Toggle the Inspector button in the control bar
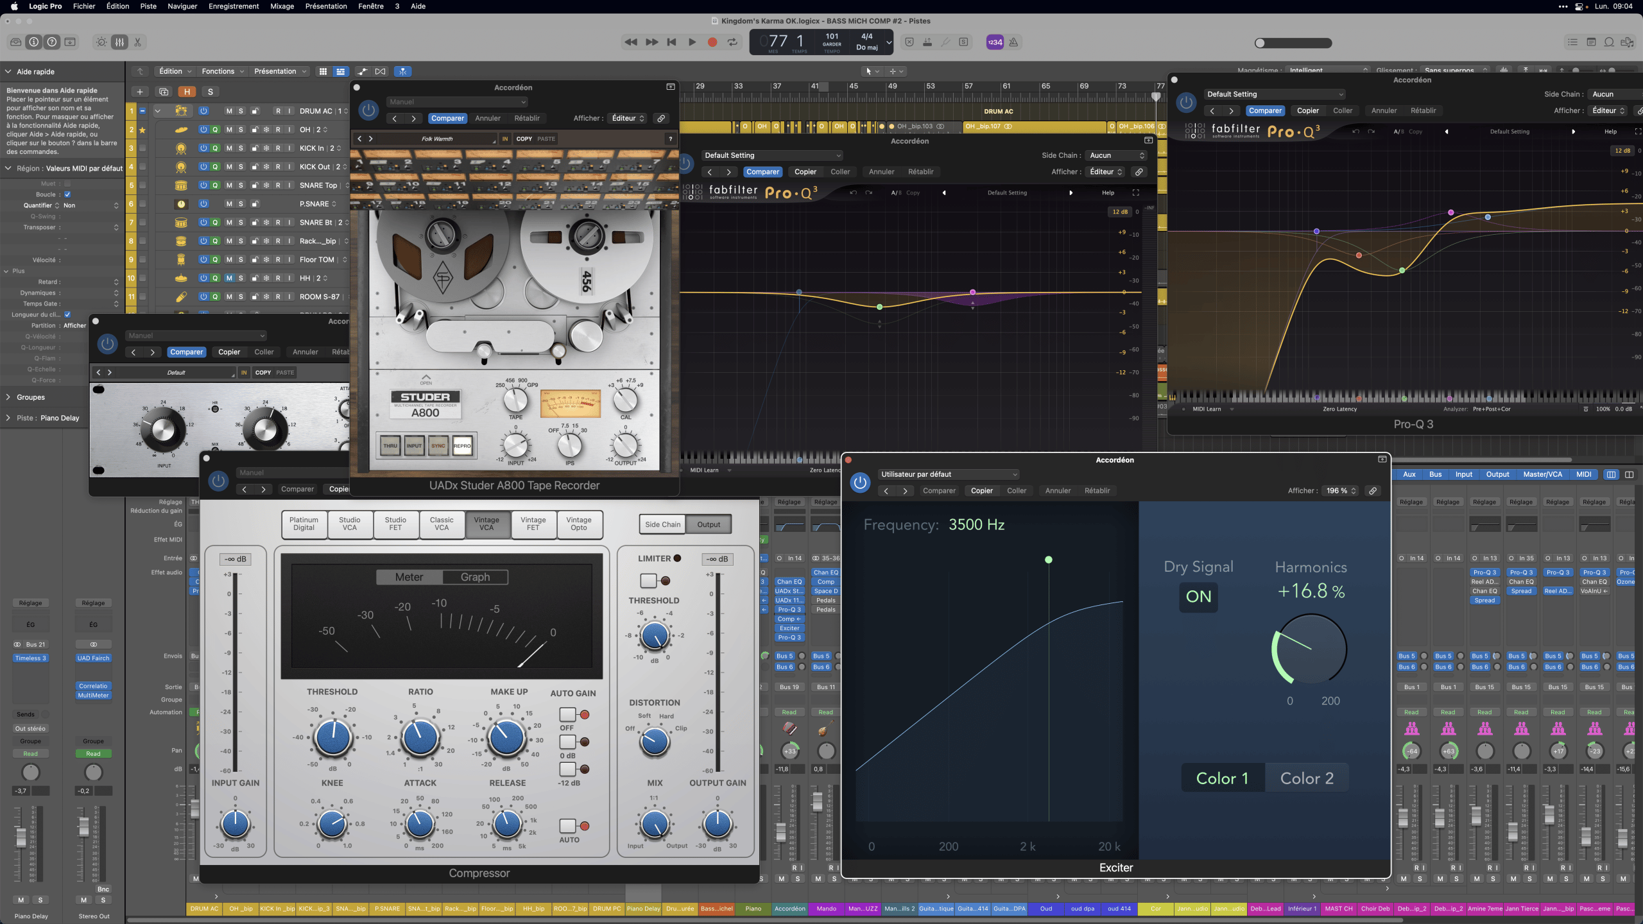 [x=34, y=42]
